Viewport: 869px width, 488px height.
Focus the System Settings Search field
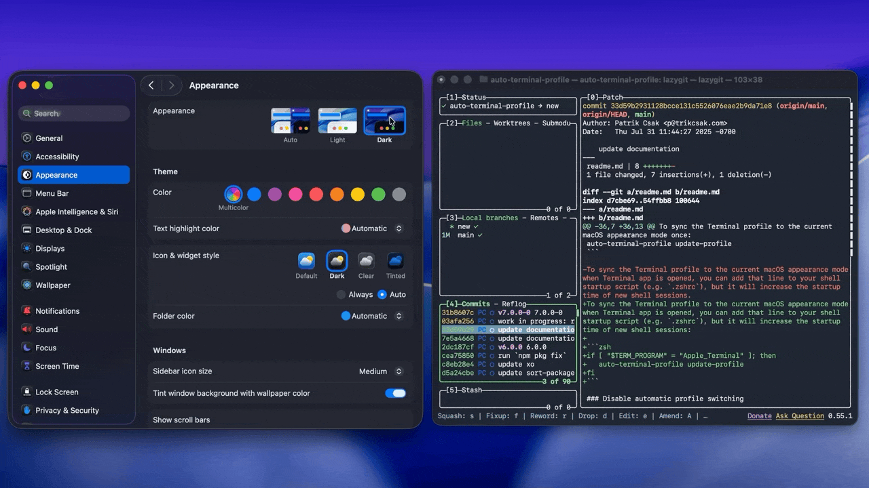tap(74, 113)
